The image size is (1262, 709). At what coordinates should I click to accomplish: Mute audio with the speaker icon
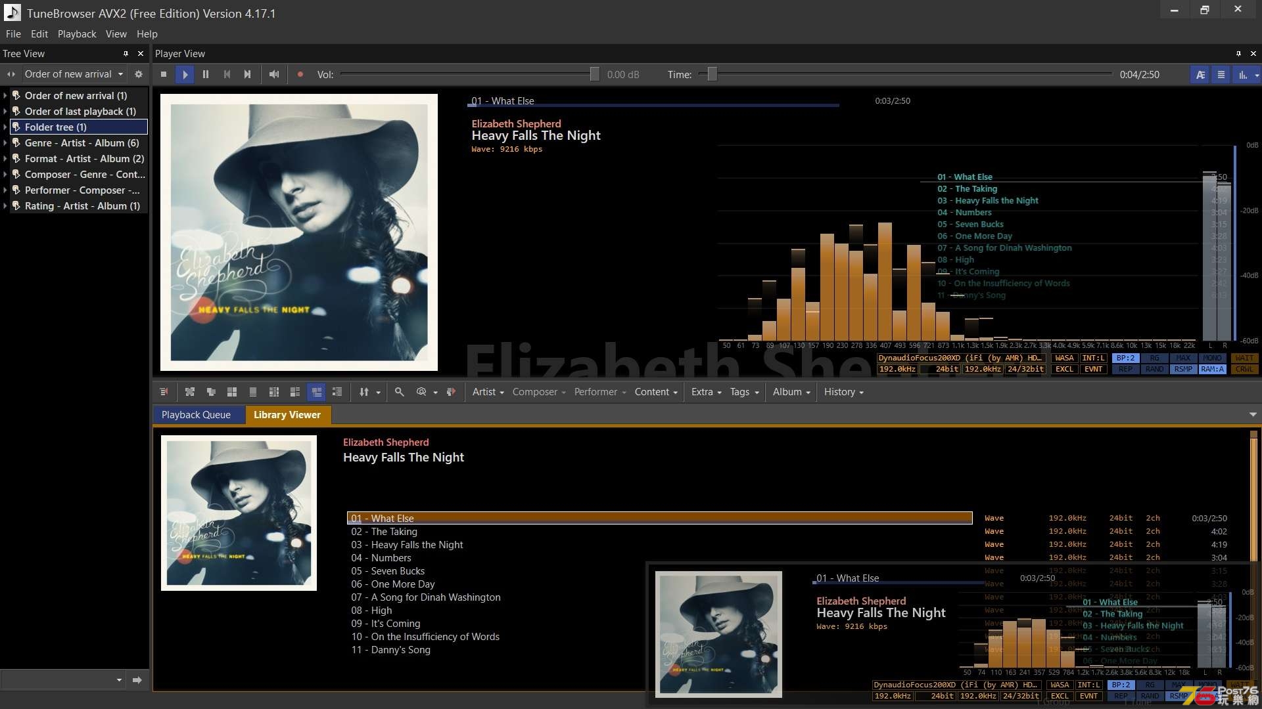274,74
